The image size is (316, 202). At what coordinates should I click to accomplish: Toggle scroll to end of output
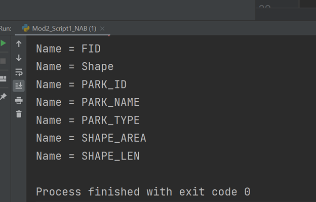pos(19,86)
